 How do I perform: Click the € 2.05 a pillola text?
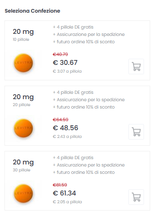pyautogui.click(x=67, y=202)
